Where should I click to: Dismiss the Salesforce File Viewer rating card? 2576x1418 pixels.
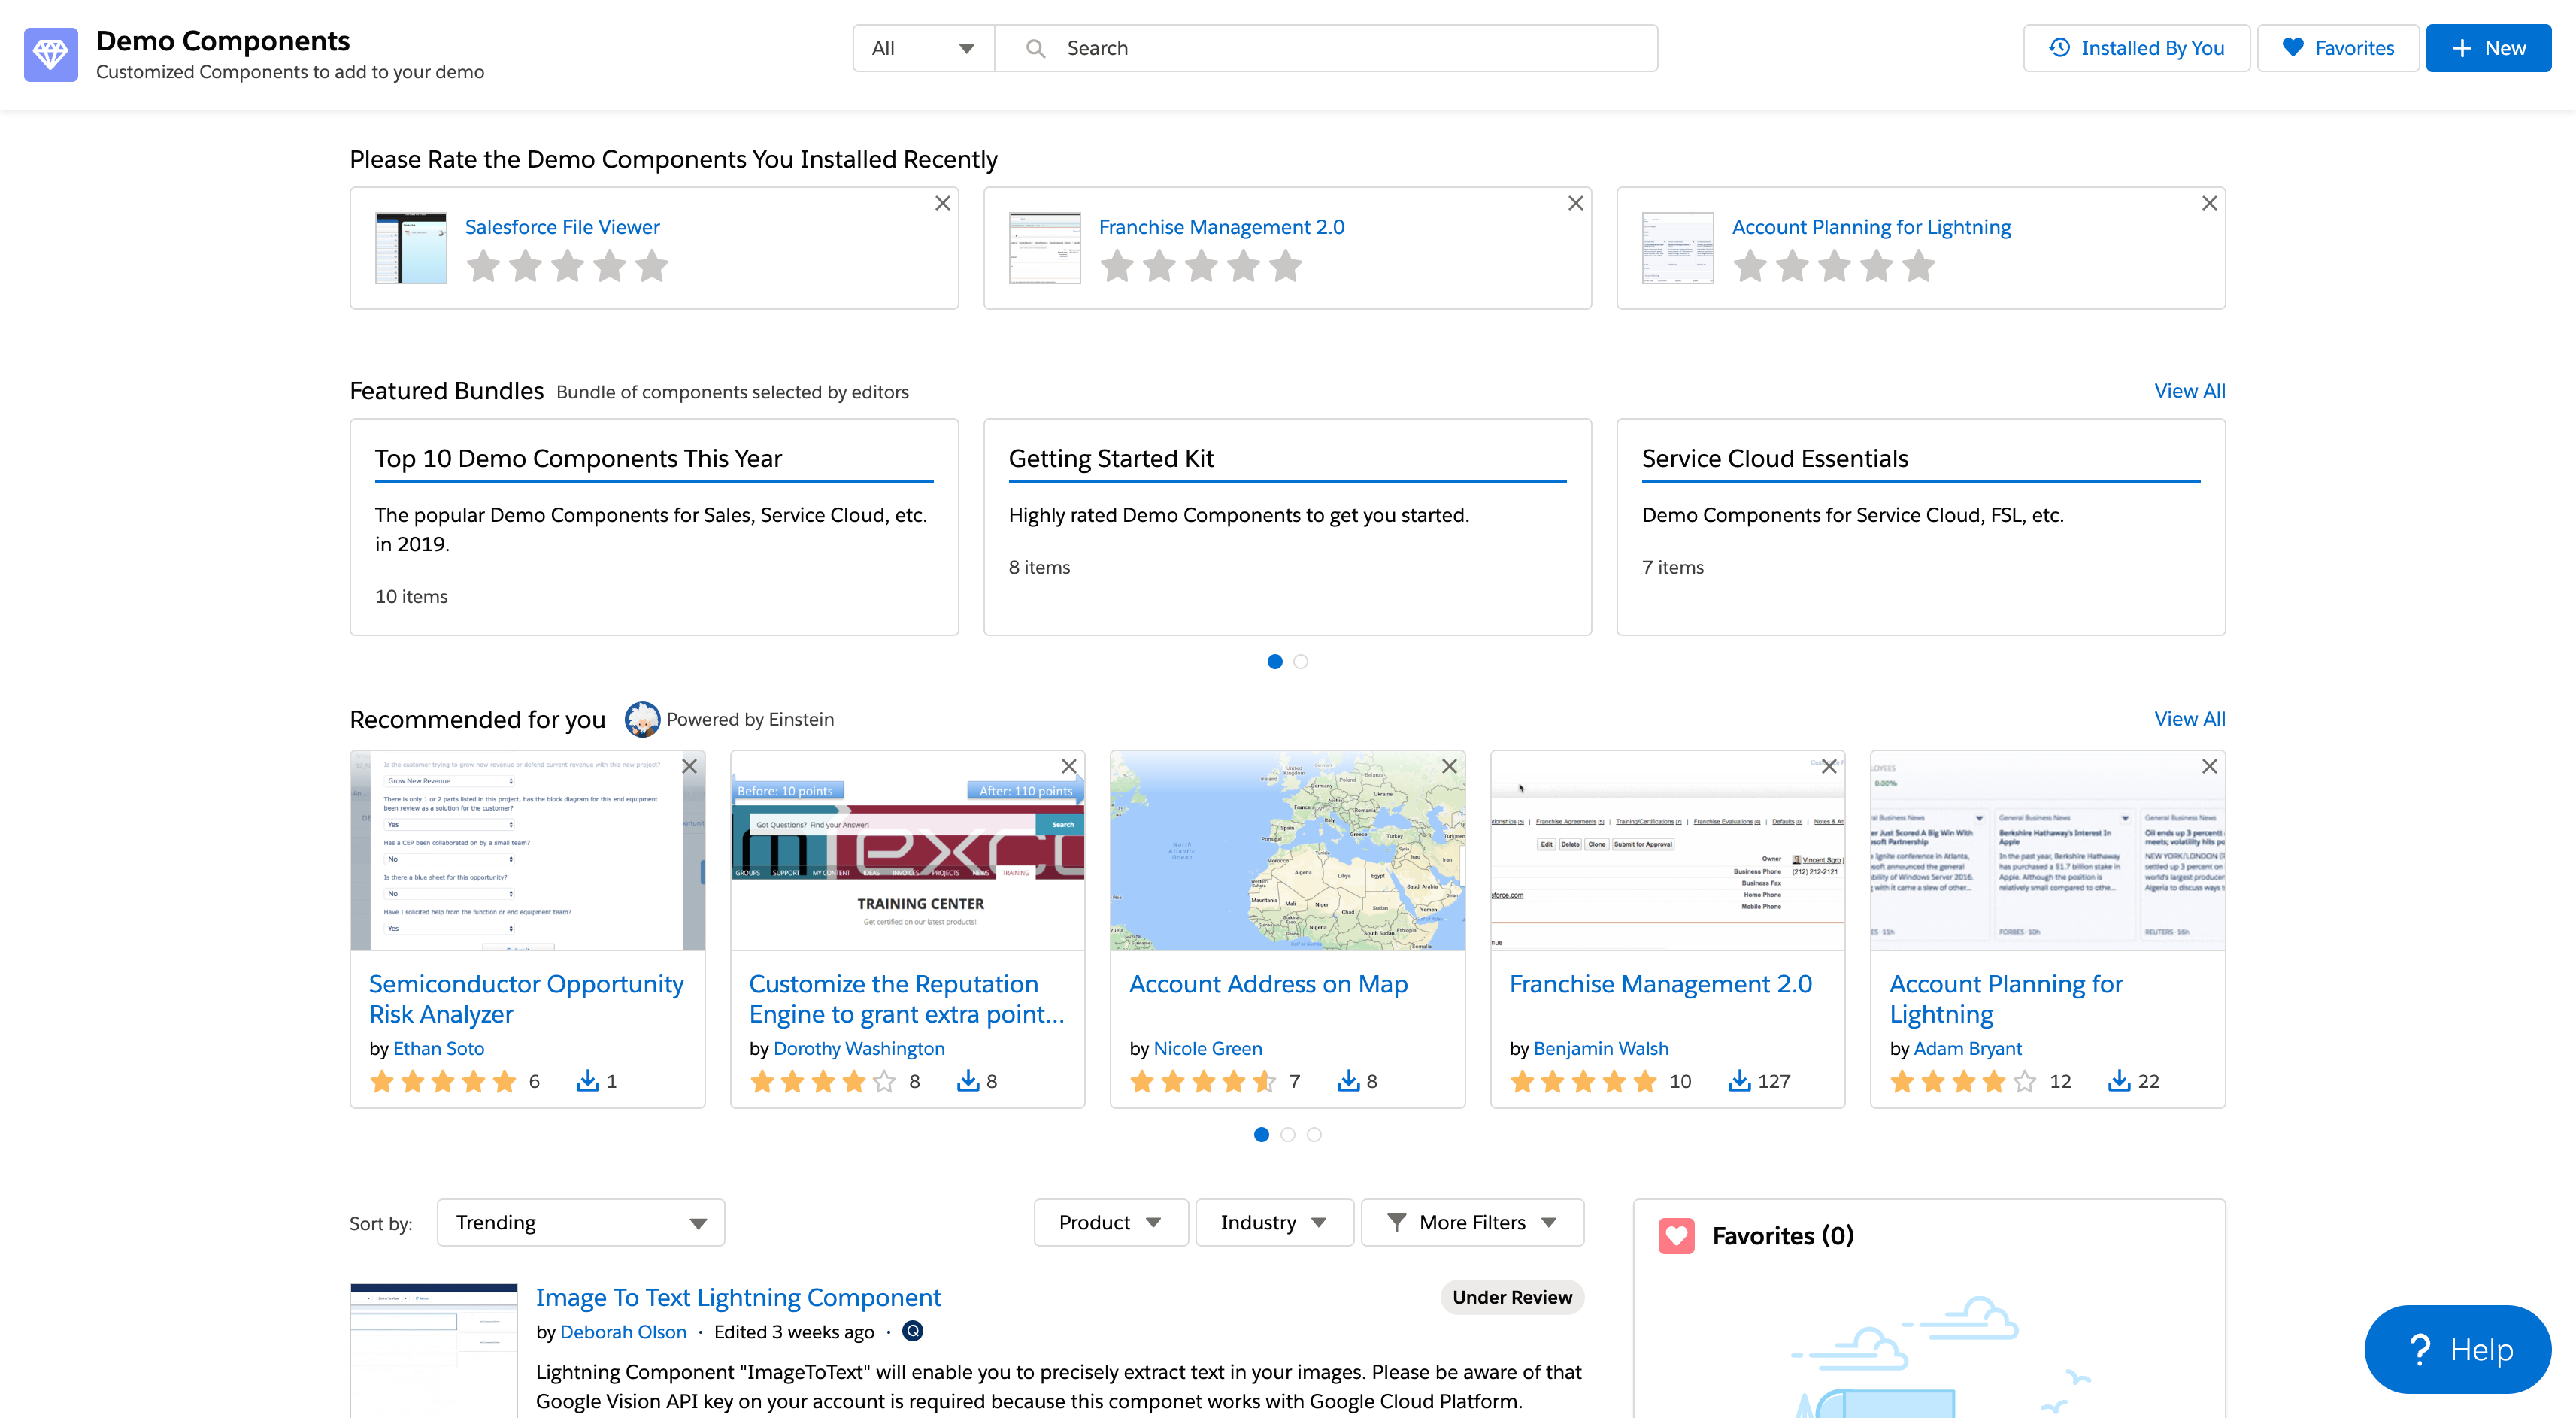tap(942, 203)
